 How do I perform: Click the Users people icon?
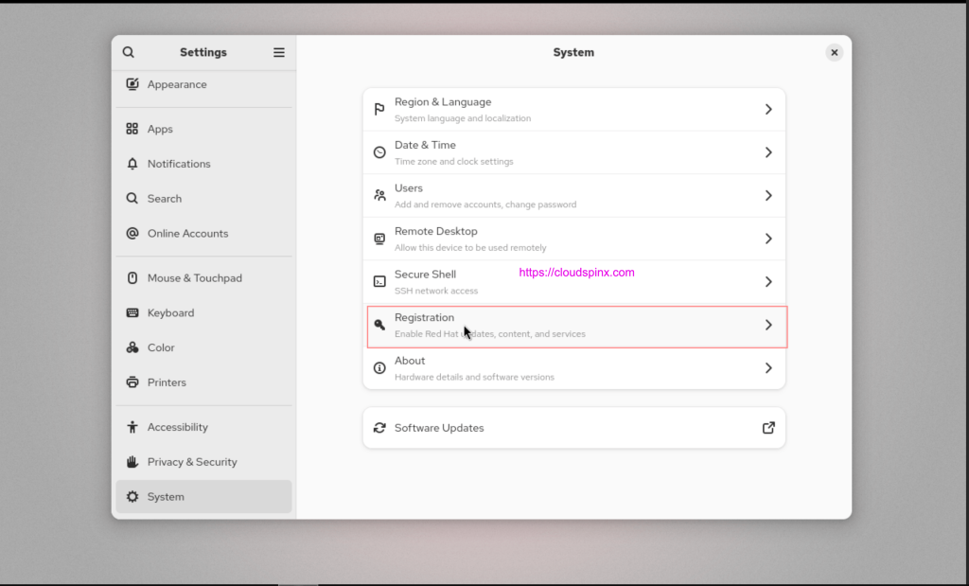(x=379, y=195)
